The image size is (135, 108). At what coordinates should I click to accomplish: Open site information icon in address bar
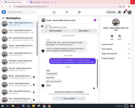pyautogui.click(x=14, y=7)
